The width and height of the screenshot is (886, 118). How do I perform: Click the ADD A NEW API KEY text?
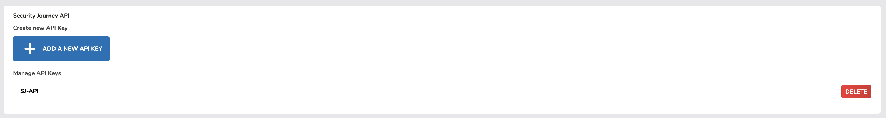pyautogui.click(x=72, y=49)
